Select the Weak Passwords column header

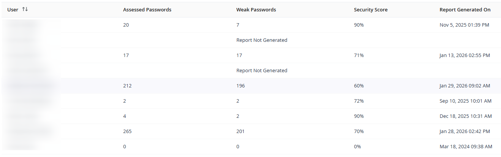point(256,10)
